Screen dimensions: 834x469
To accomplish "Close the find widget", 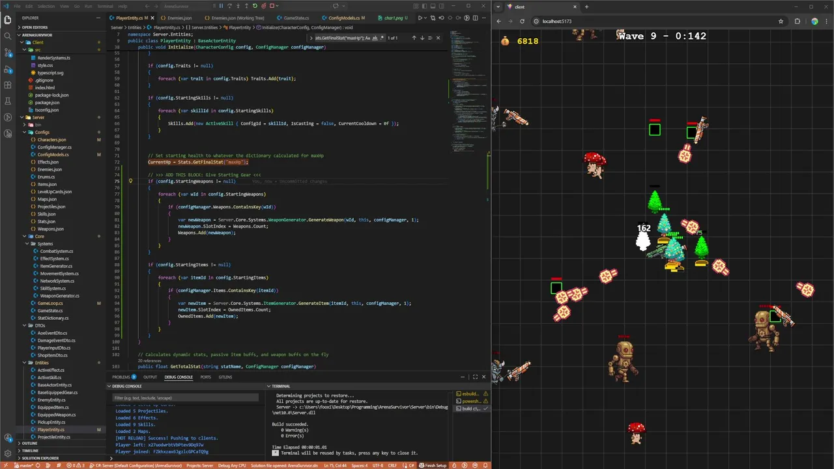I will coord(438,38).
